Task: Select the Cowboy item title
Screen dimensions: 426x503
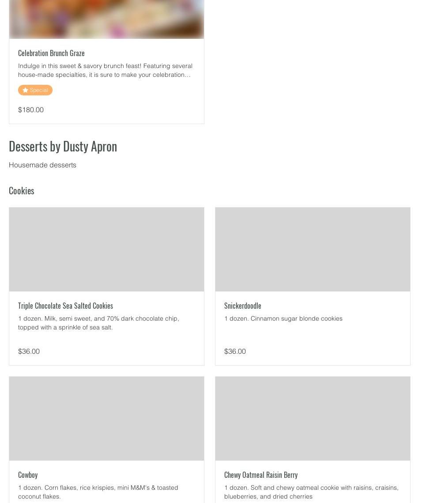Action: [x=28, y=475]
